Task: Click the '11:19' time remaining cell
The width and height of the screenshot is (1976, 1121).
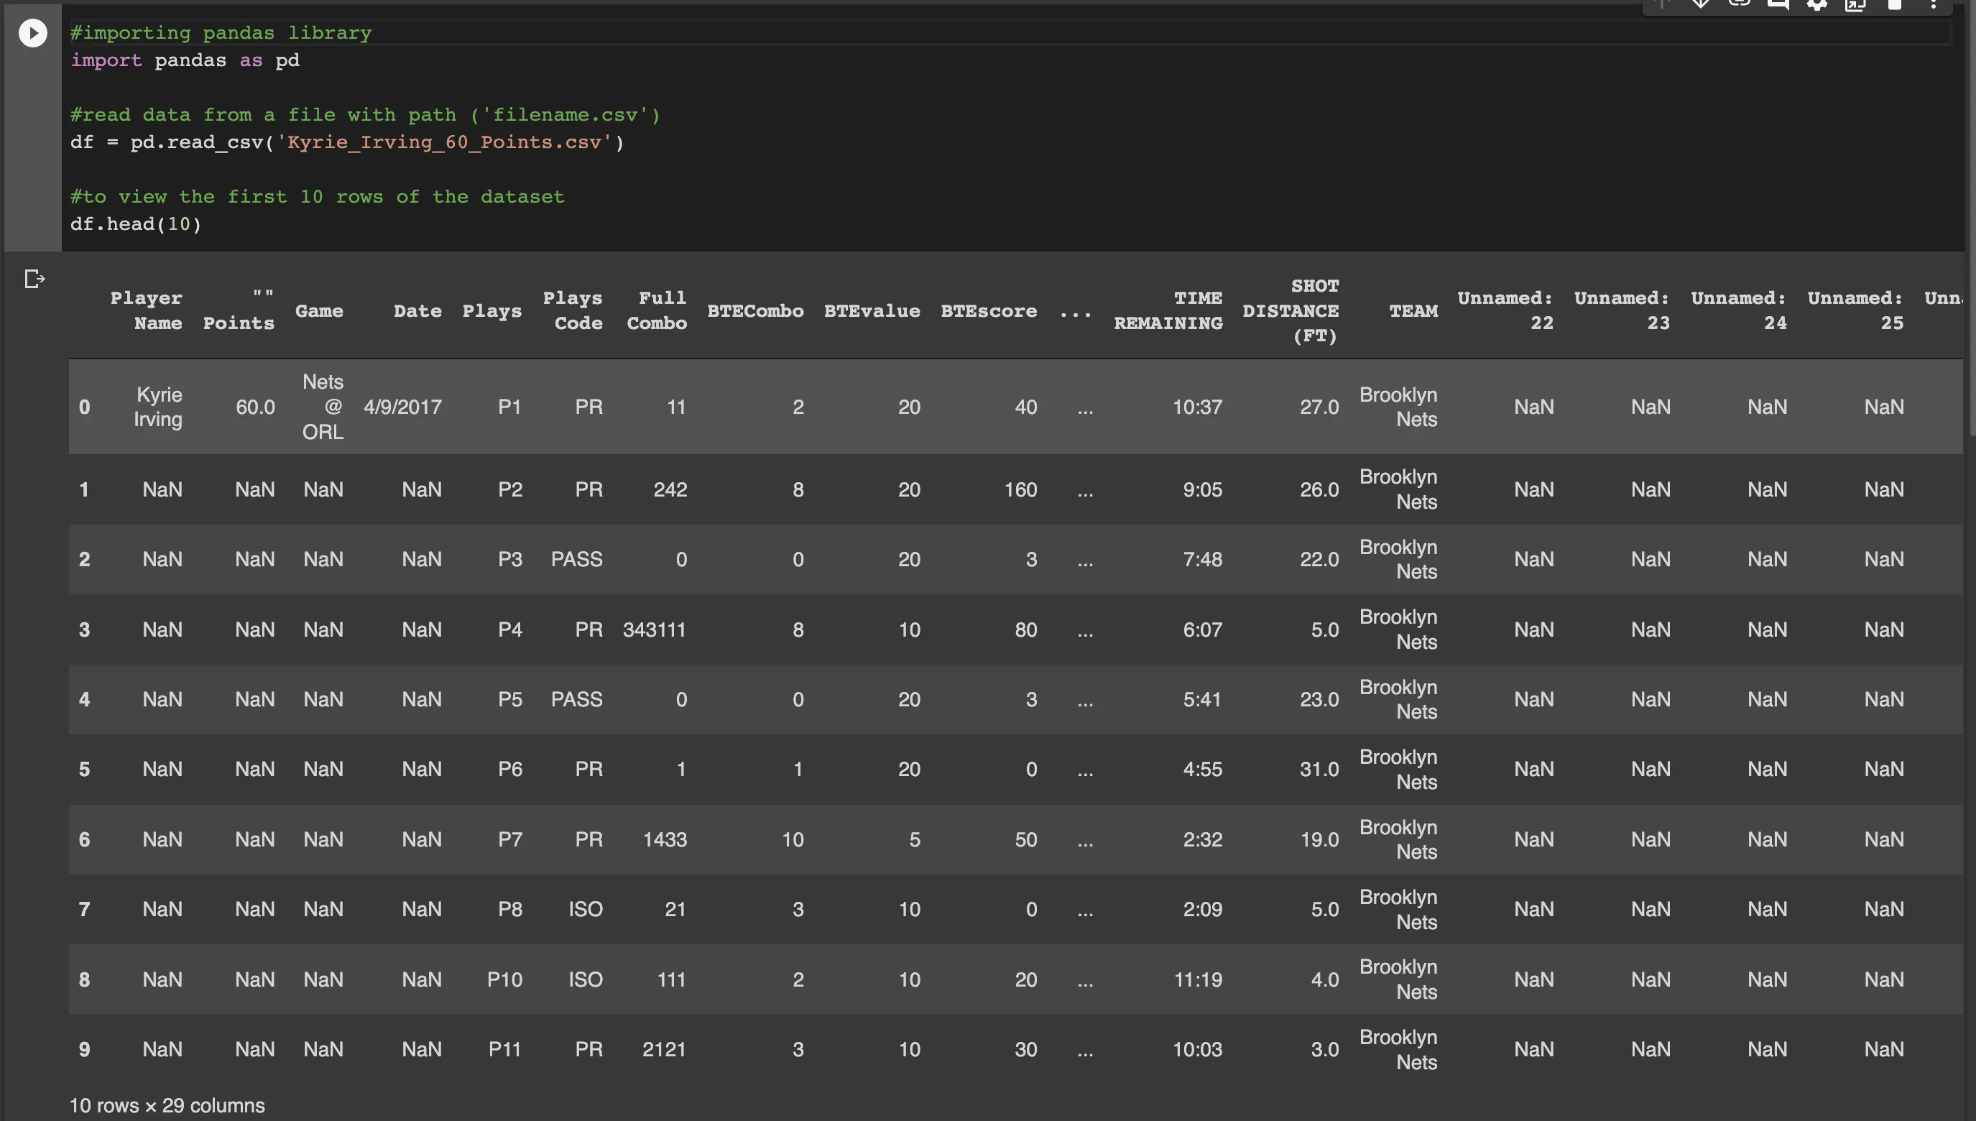Action: (x=1198, y=979)
